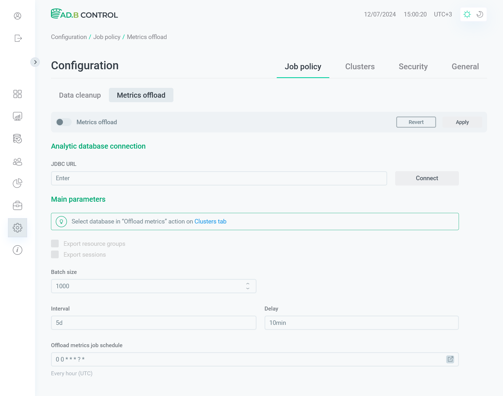Click the logout icon in the sidebar

(18, 38)
